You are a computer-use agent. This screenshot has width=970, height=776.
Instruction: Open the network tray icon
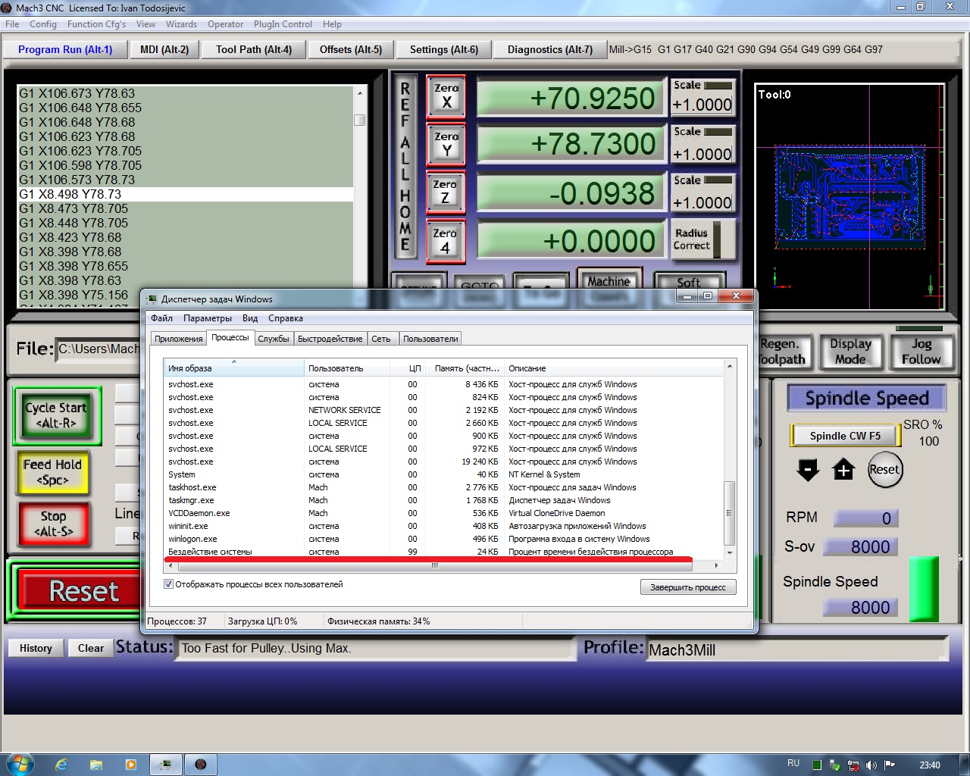point(853,765)
